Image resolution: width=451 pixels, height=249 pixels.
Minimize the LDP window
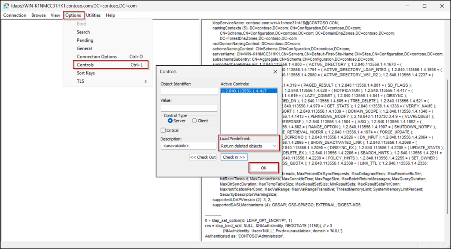click(x=407, y=6)
